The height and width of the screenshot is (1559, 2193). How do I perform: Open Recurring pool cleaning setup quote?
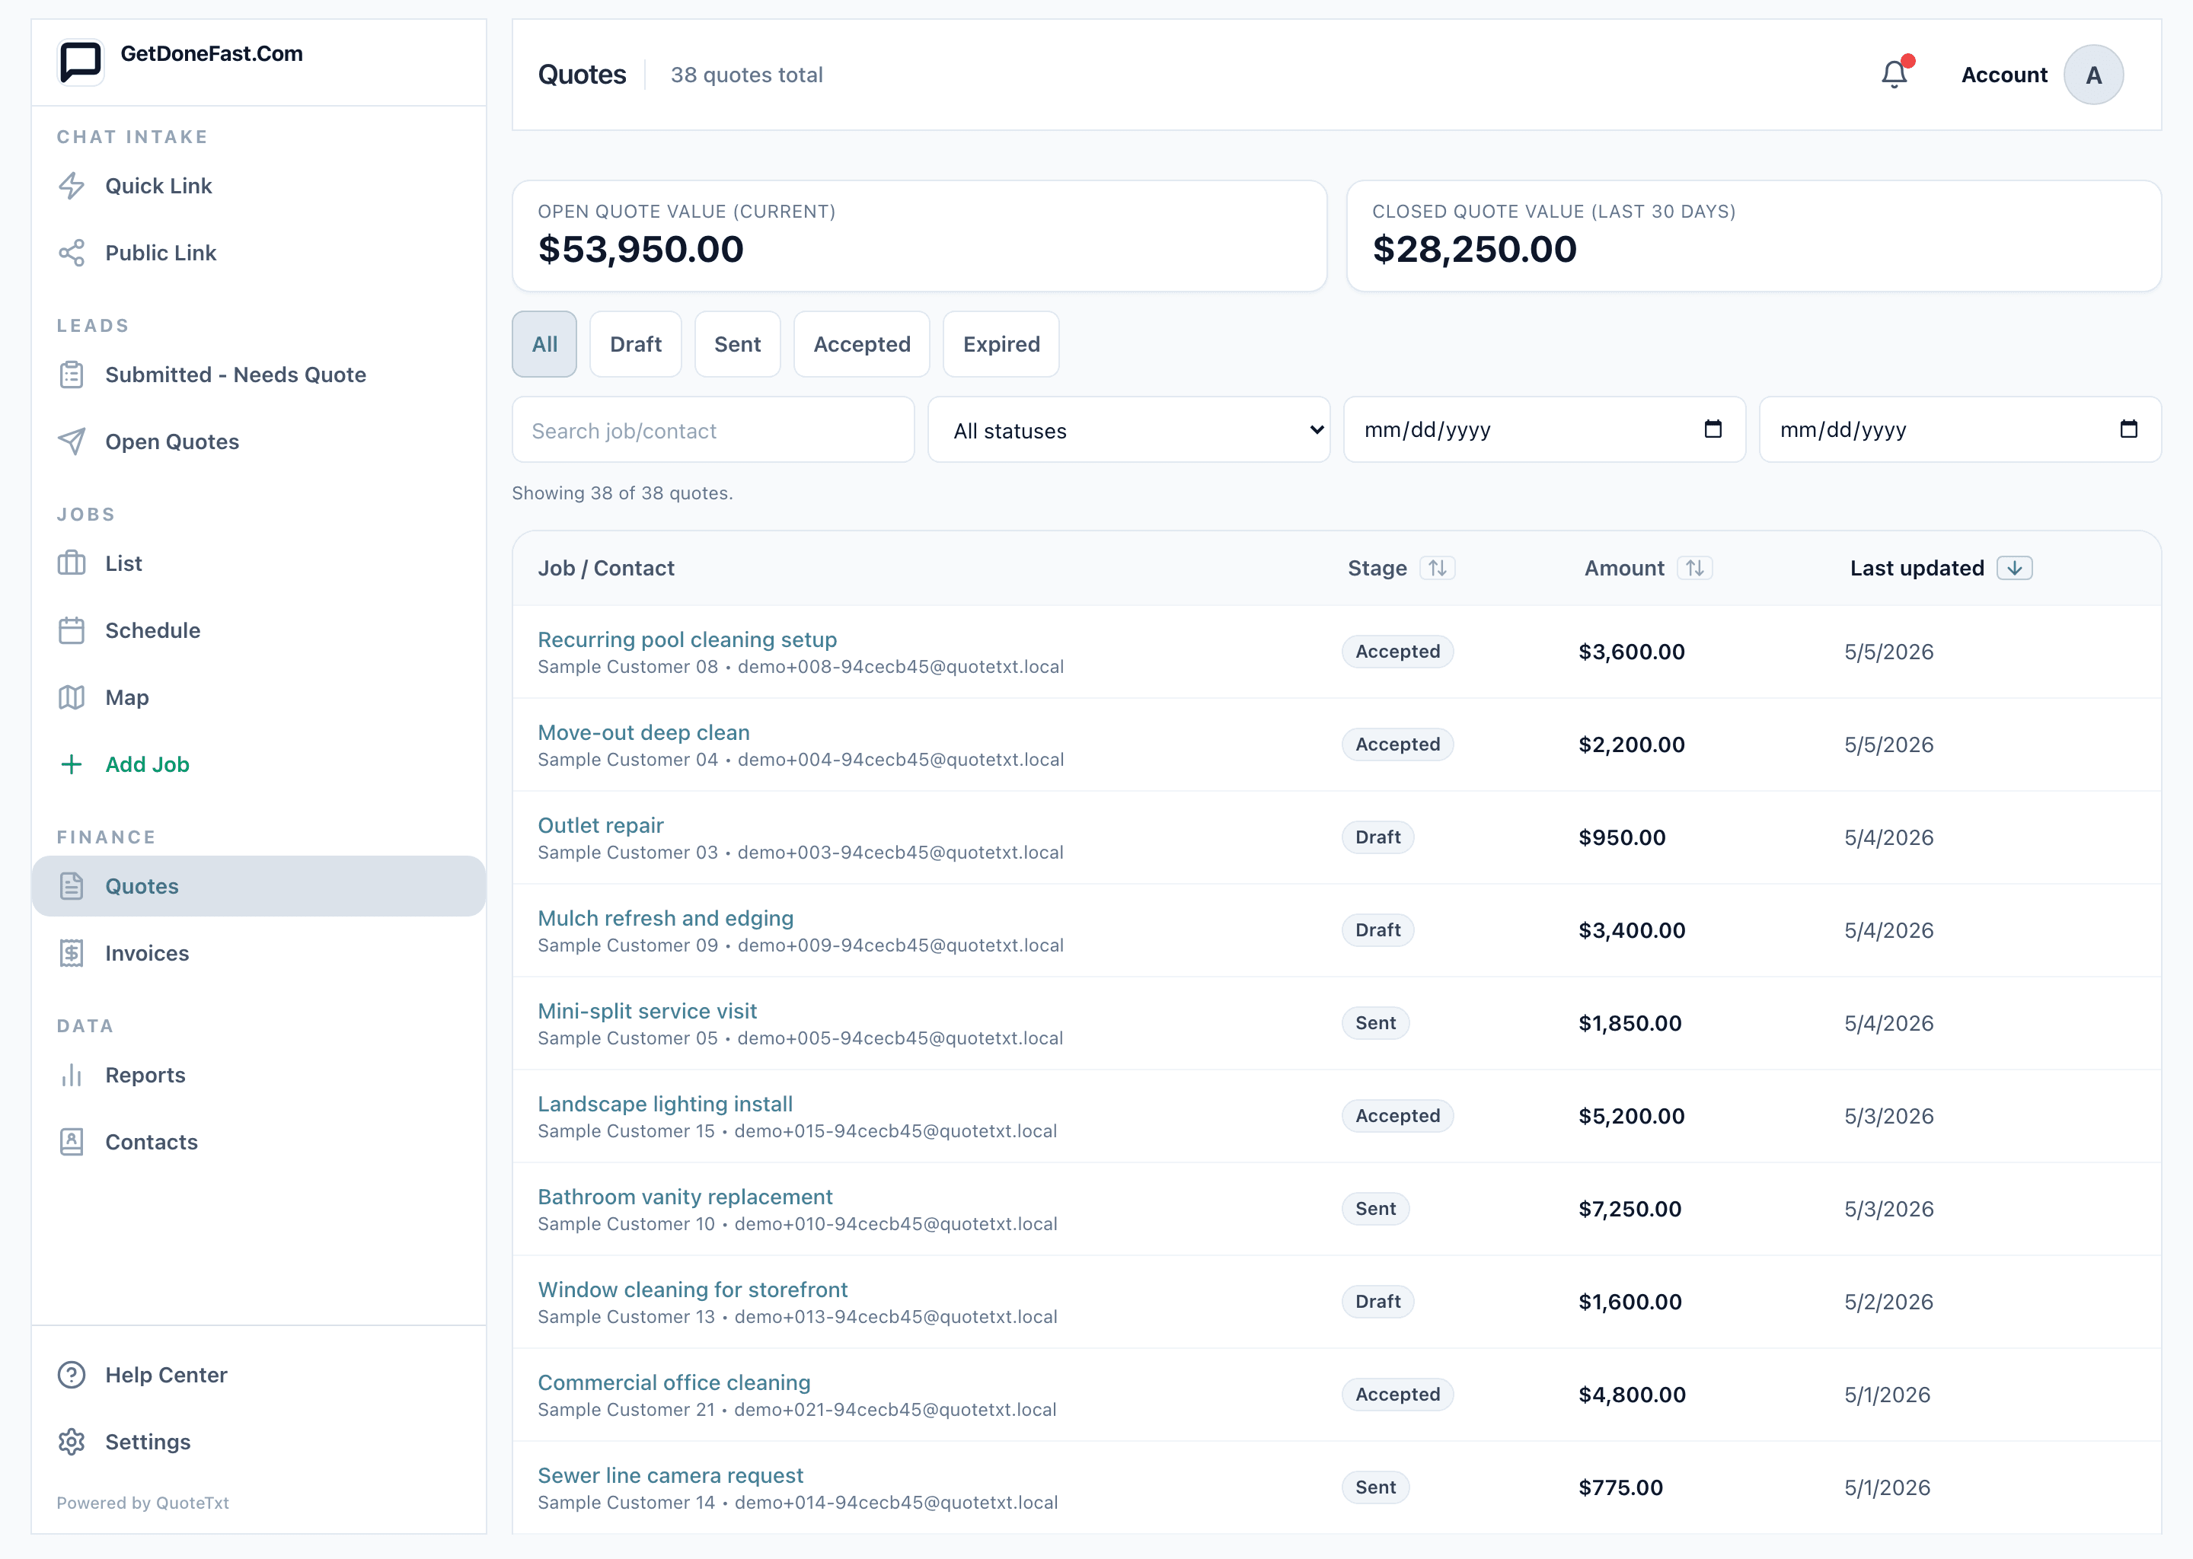point(687,639)
